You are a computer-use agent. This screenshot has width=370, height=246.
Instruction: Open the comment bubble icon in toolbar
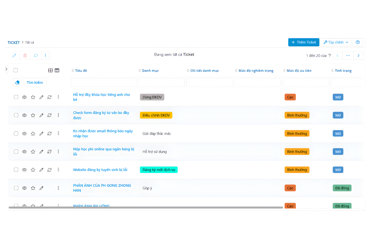click(36, 56)
